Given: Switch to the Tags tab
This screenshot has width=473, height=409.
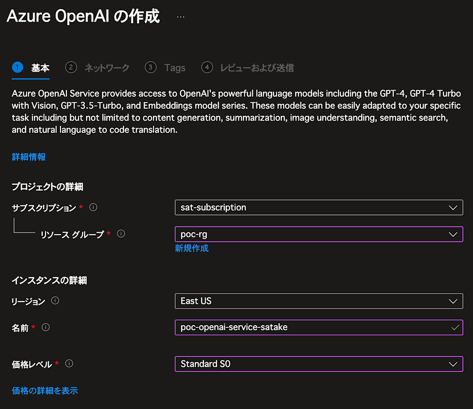Looking at the screenshot, I should pyautogui.click(x=175, y=68).
